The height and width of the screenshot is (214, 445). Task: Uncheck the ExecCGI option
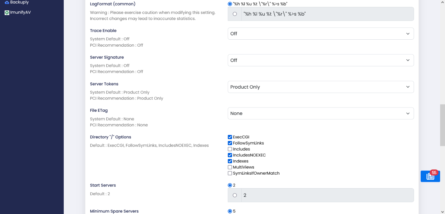pos(230,137)
